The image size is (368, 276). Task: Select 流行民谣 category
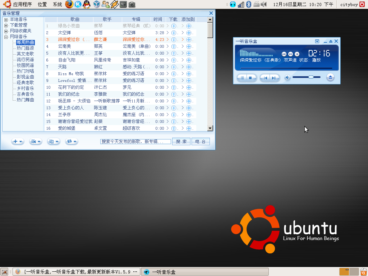[x=26, y=60]
